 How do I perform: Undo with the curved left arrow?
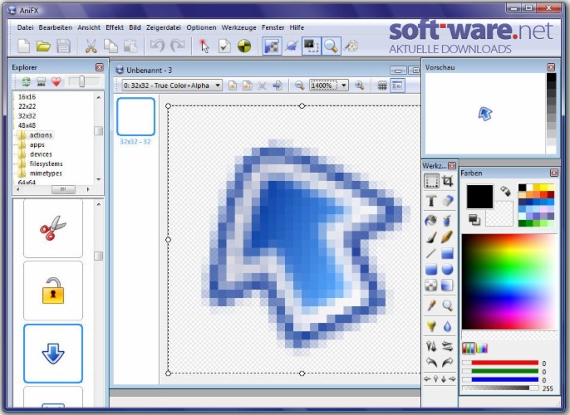click(157, 46)
